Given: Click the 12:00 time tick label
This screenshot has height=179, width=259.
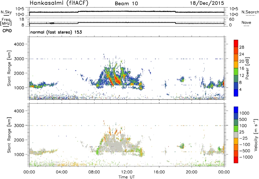Looking at the screenshot, I should 127,172.
